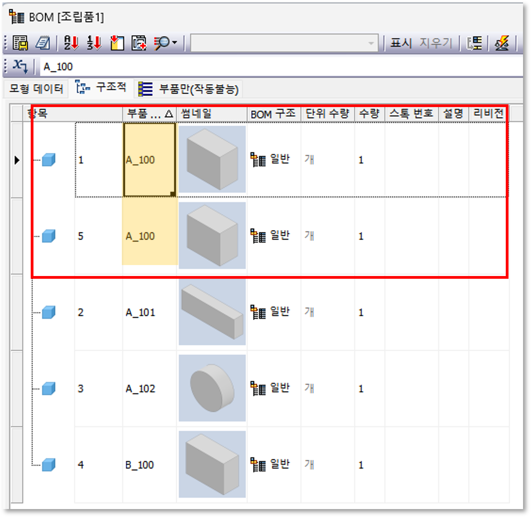Click the 1-3 renumber items icon

click(94, 43)
